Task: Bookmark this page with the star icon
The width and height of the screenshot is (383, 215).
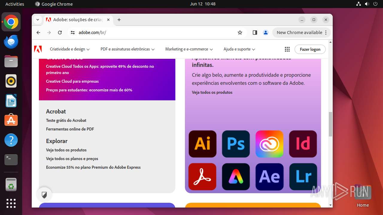Action: click(240, 33)
